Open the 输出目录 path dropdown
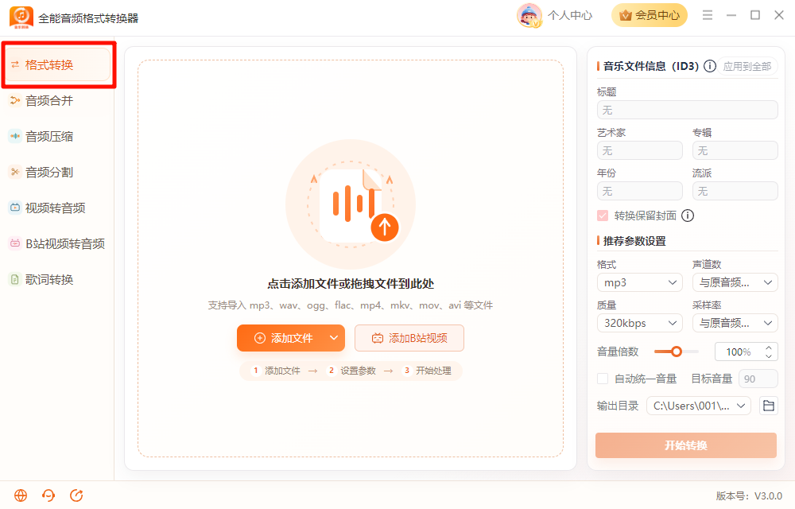The height and width of the screenshot is (509, 795). click(x=699, y=406)
